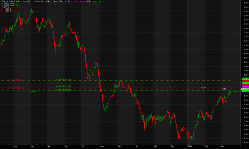This screenshot has height=149, width=249.
Task: Click the 5824.85 green value label
Action: [237, 92]
